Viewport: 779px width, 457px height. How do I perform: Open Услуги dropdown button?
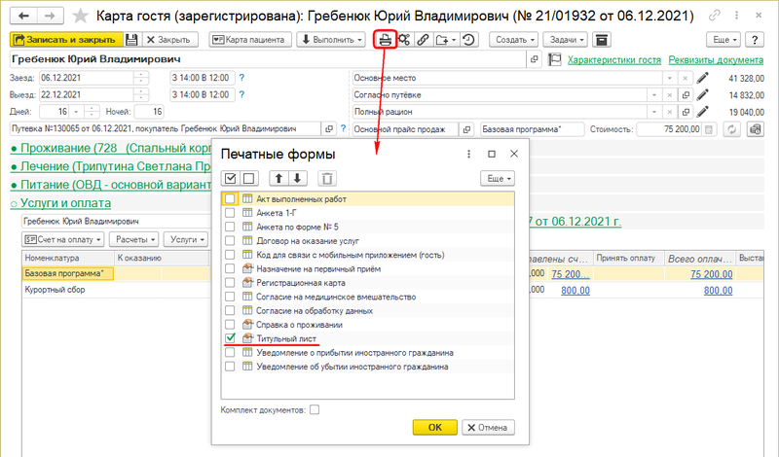pos(186,239)
